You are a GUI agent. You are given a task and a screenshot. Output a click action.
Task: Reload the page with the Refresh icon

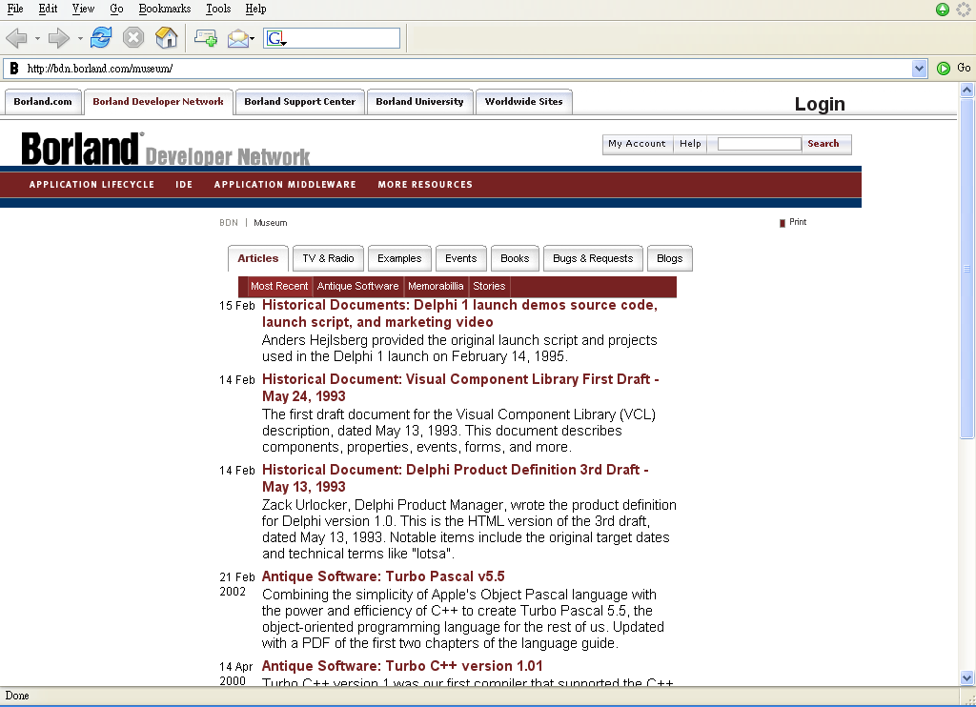(x=101, y=38)
